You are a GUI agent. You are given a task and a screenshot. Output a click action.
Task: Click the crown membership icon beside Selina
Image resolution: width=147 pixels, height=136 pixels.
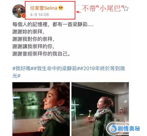click(x=61, y=8)
